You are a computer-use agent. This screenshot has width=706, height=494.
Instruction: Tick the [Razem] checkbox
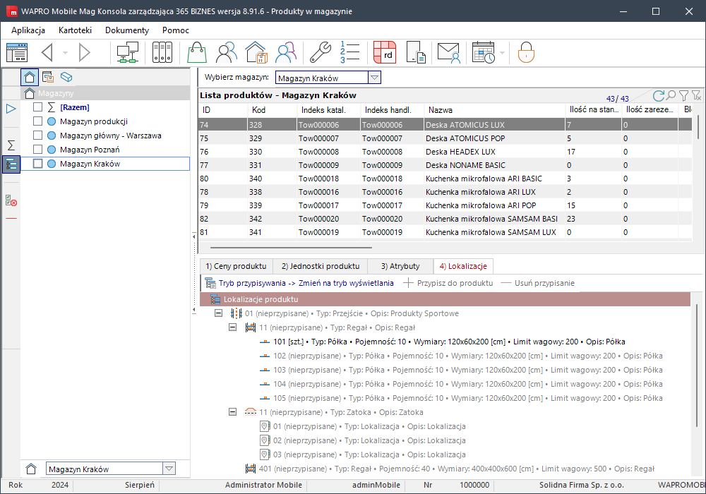coord(38,107)
